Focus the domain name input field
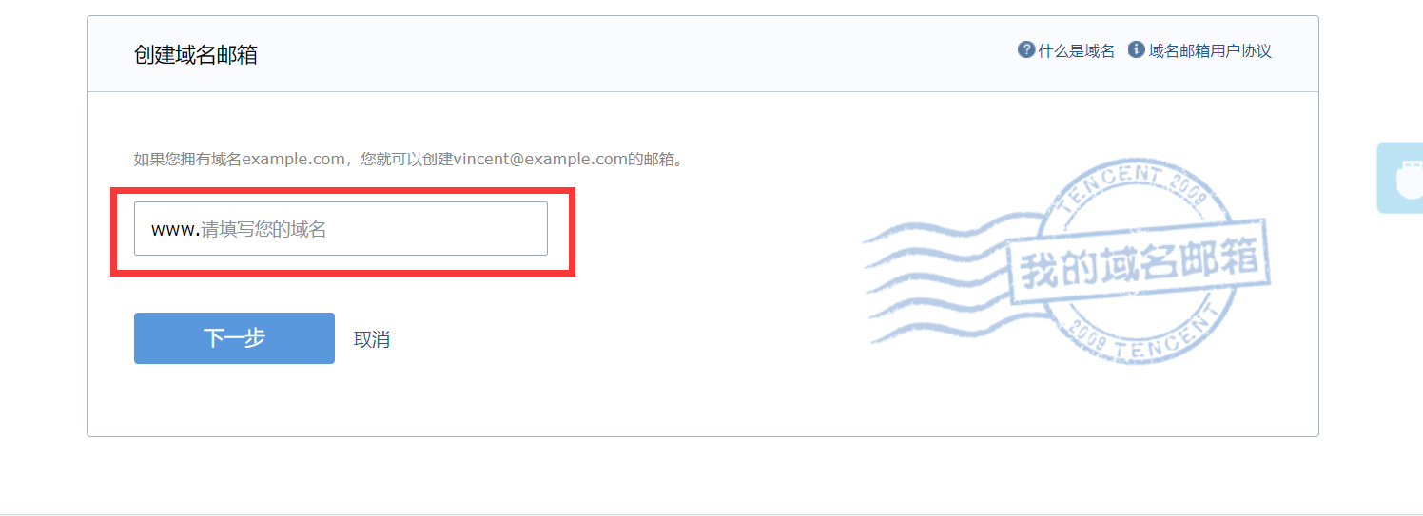The height and width of the screenshot is (516, 1423). tap(341, 228)
